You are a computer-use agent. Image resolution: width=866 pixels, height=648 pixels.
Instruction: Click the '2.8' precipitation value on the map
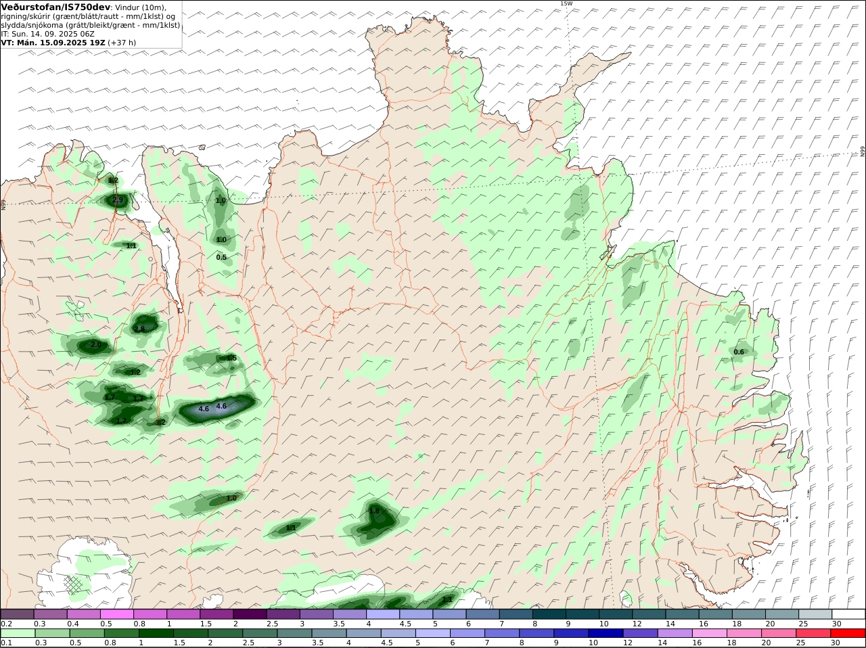click(139, 329)
